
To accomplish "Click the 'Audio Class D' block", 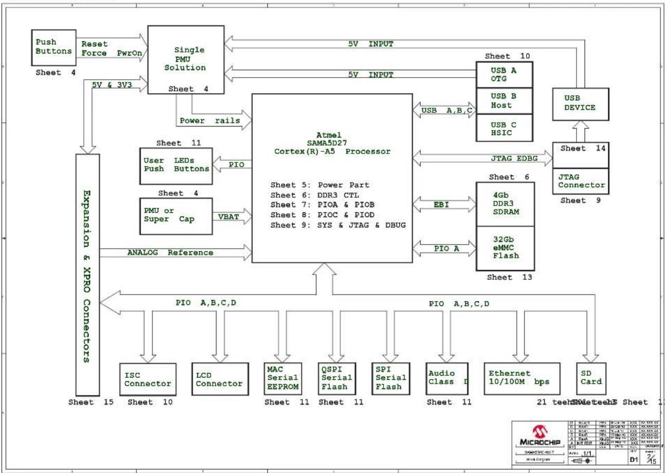I will (446, 379).
